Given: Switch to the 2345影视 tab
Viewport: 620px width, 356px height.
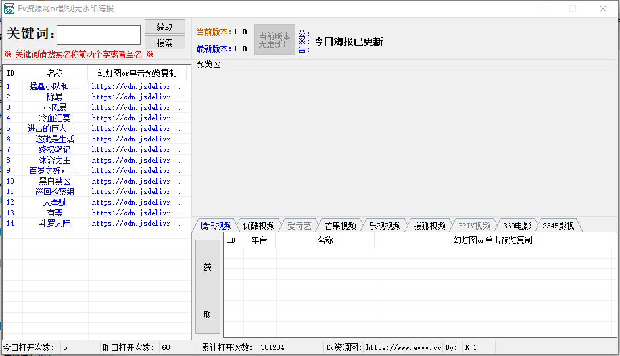Looking at the screenshot, I should (558, 226).
